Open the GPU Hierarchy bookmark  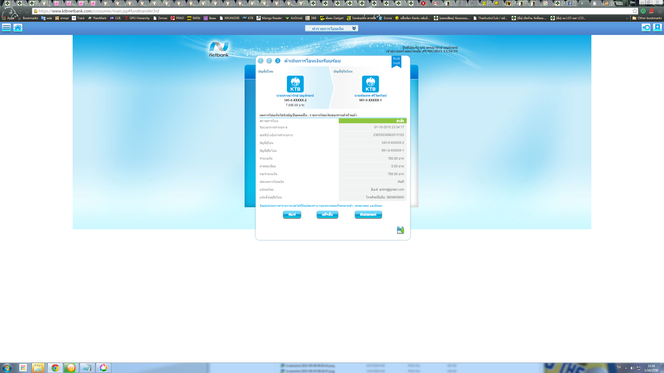tap(137, 18)
